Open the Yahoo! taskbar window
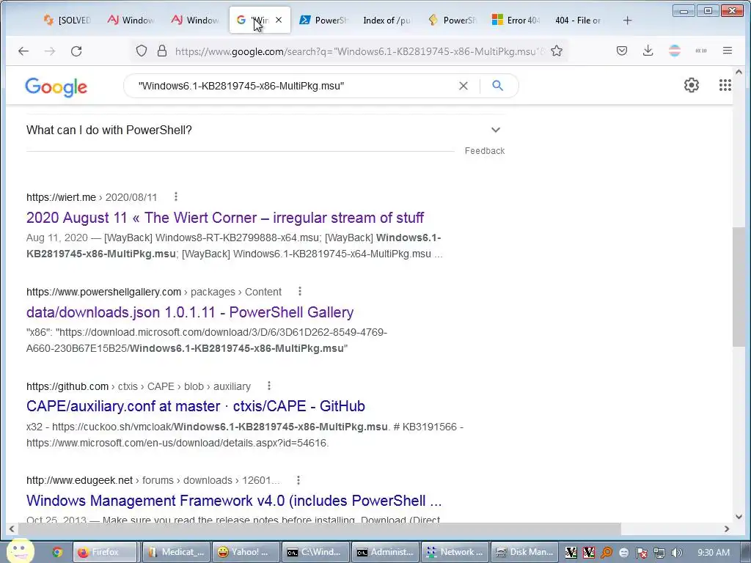This screenshot has width=751, height=563. tap(245, 552)
